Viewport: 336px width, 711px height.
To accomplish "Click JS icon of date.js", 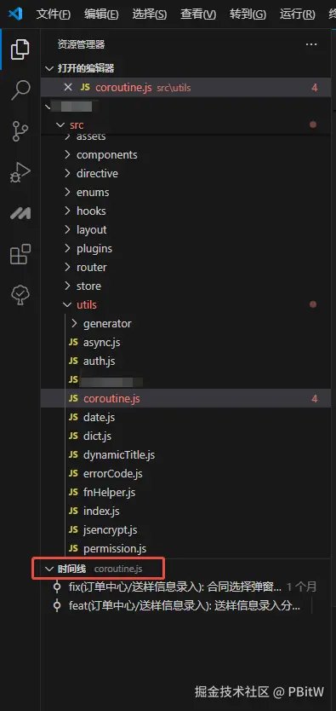I will click(x=73, y=417).
